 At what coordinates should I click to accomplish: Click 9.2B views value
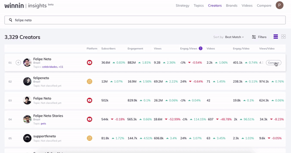pos(157,63)
